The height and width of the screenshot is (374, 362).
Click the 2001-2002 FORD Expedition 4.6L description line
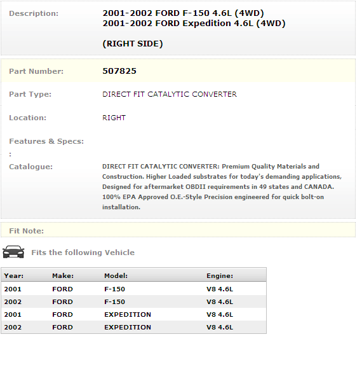pyautogui.click(x=194, y=24)
